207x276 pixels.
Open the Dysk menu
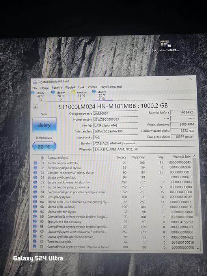coord(81,87)
